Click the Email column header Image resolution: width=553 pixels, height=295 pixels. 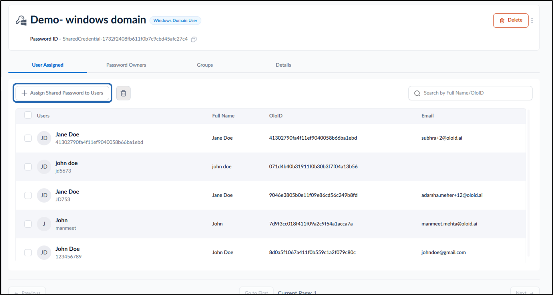(427, 116)
